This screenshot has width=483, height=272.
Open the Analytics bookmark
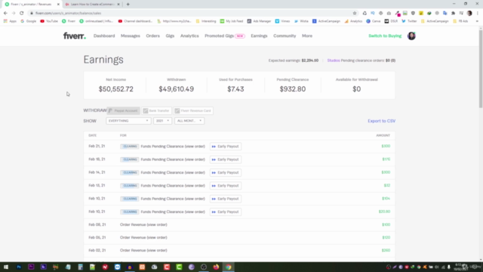pos(353,21)
